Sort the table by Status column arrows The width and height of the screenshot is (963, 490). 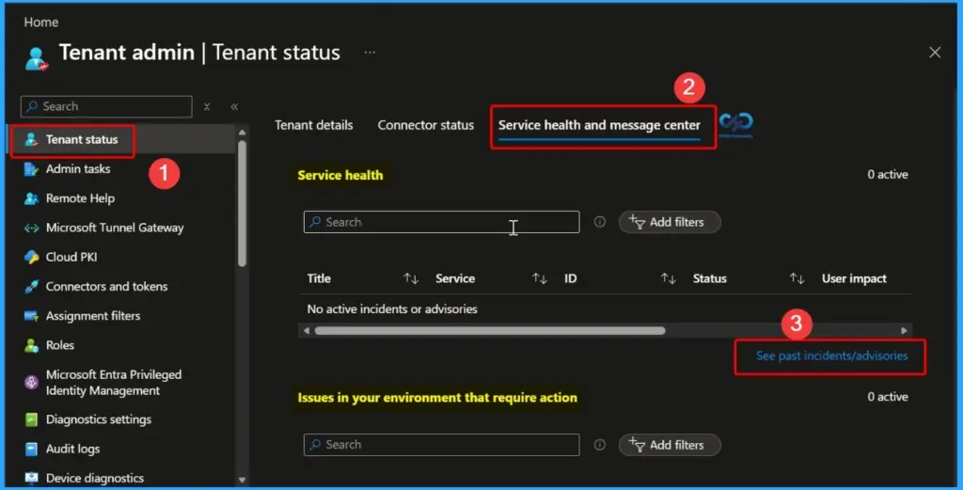click(x=797, y=278)
